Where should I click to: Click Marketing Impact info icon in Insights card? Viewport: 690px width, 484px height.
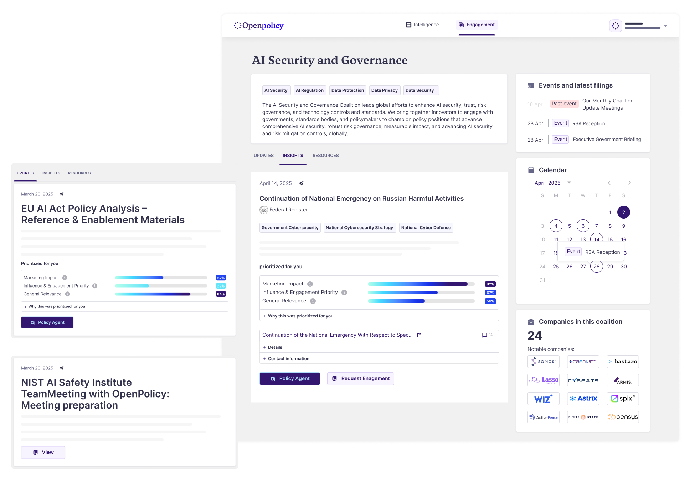point(310,284)
